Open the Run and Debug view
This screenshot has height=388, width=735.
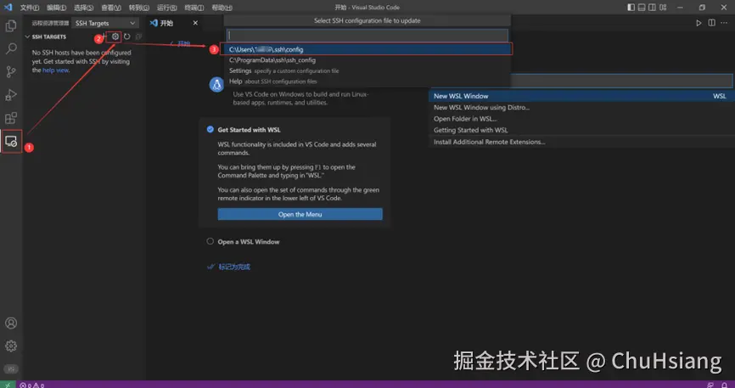click(11, 94)
